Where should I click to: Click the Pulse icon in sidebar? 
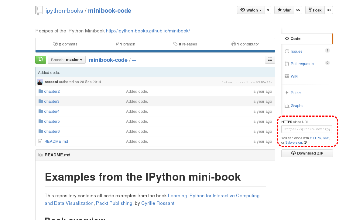[x=287, y=93]
